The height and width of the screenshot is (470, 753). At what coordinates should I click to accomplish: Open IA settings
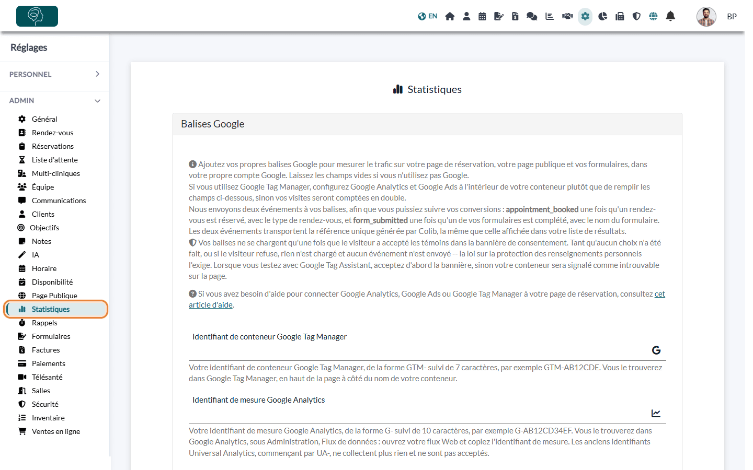(x=36, y=255)
